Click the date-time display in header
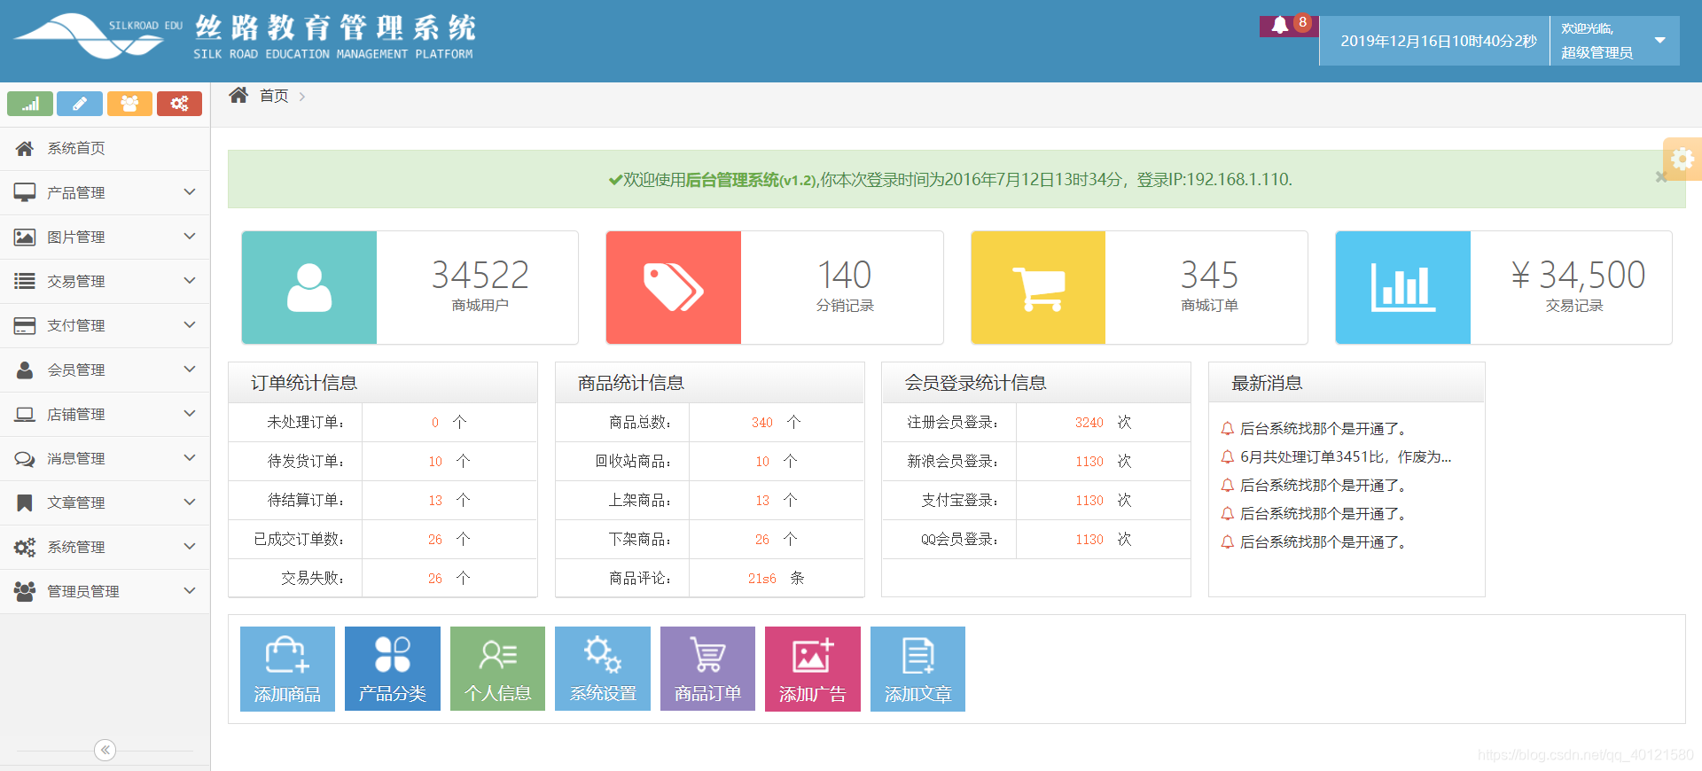 point(1438,41)
